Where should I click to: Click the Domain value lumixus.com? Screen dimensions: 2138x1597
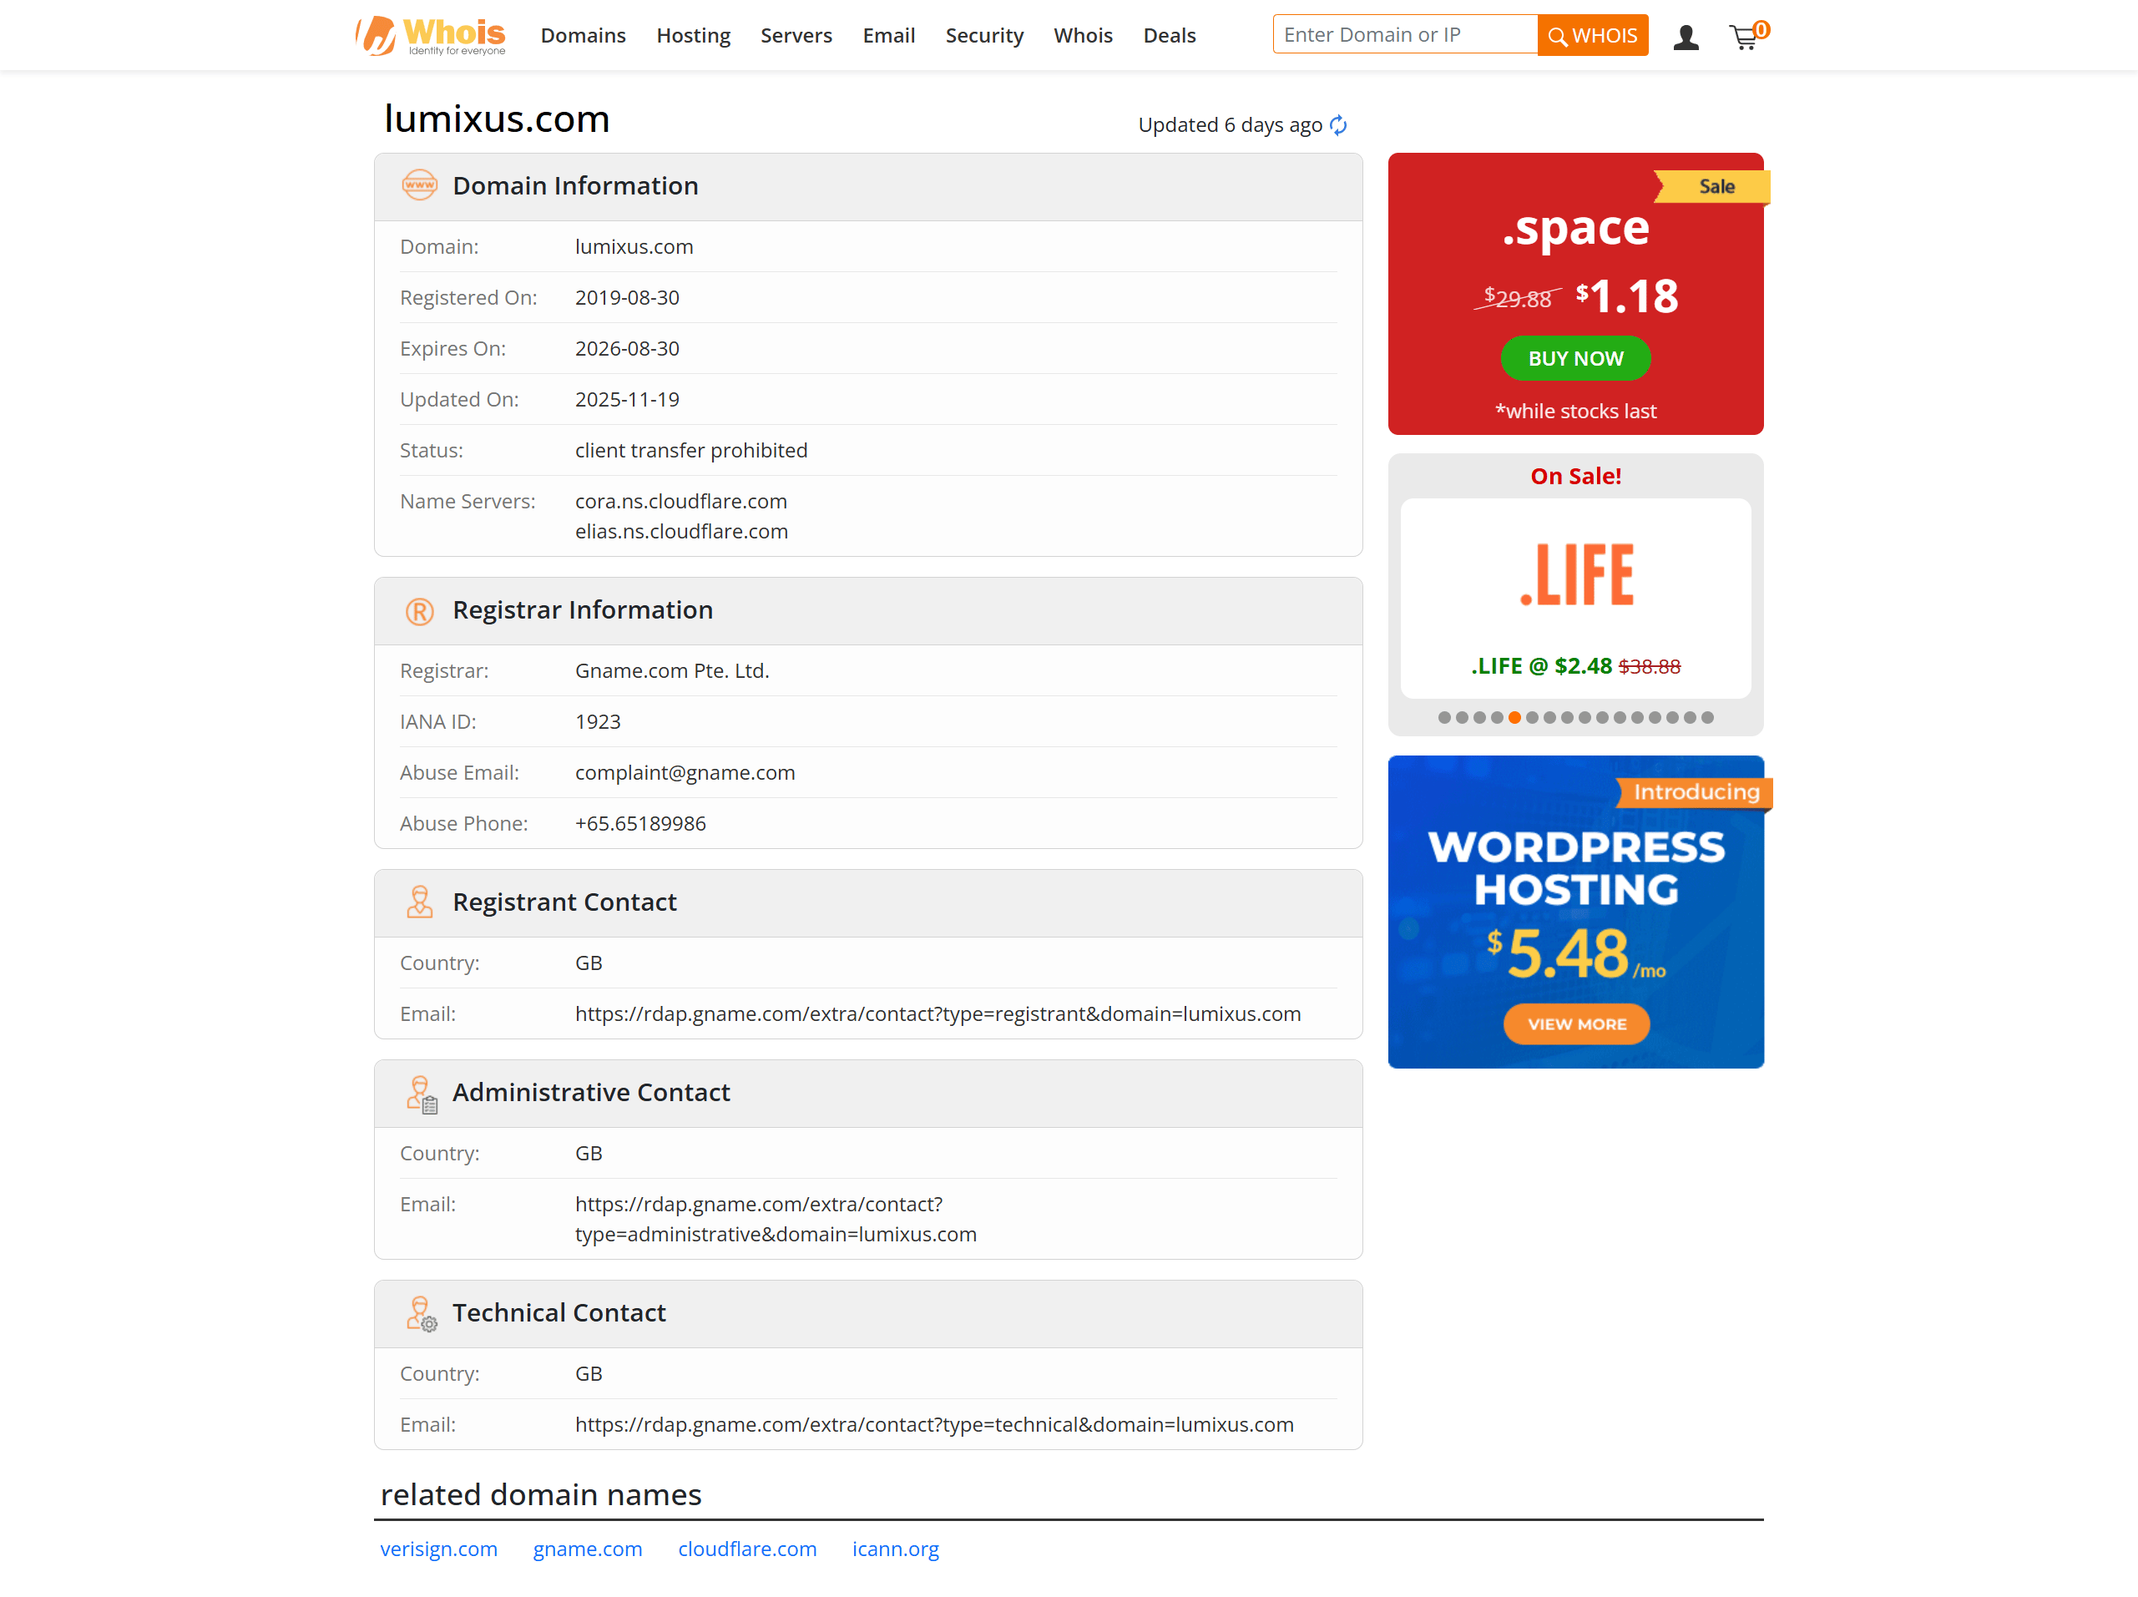point(633,246)
